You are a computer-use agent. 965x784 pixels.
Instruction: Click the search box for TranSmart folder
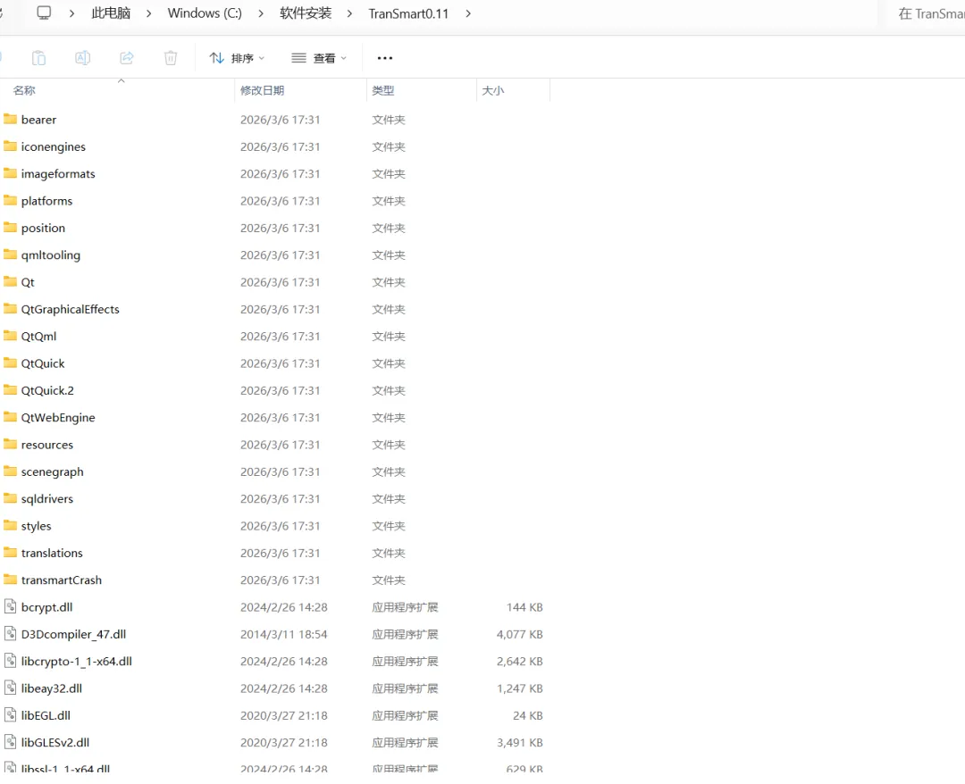(927, 13)
